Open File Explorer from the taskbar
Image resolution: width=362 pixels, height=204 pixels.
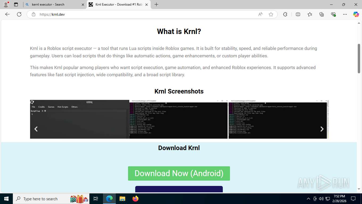tap(122, 199)
